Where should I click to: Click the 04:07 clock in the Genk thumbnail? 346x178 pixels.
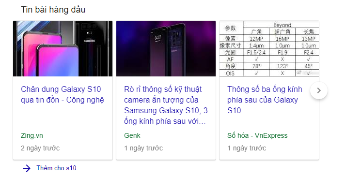pos(157,38)
